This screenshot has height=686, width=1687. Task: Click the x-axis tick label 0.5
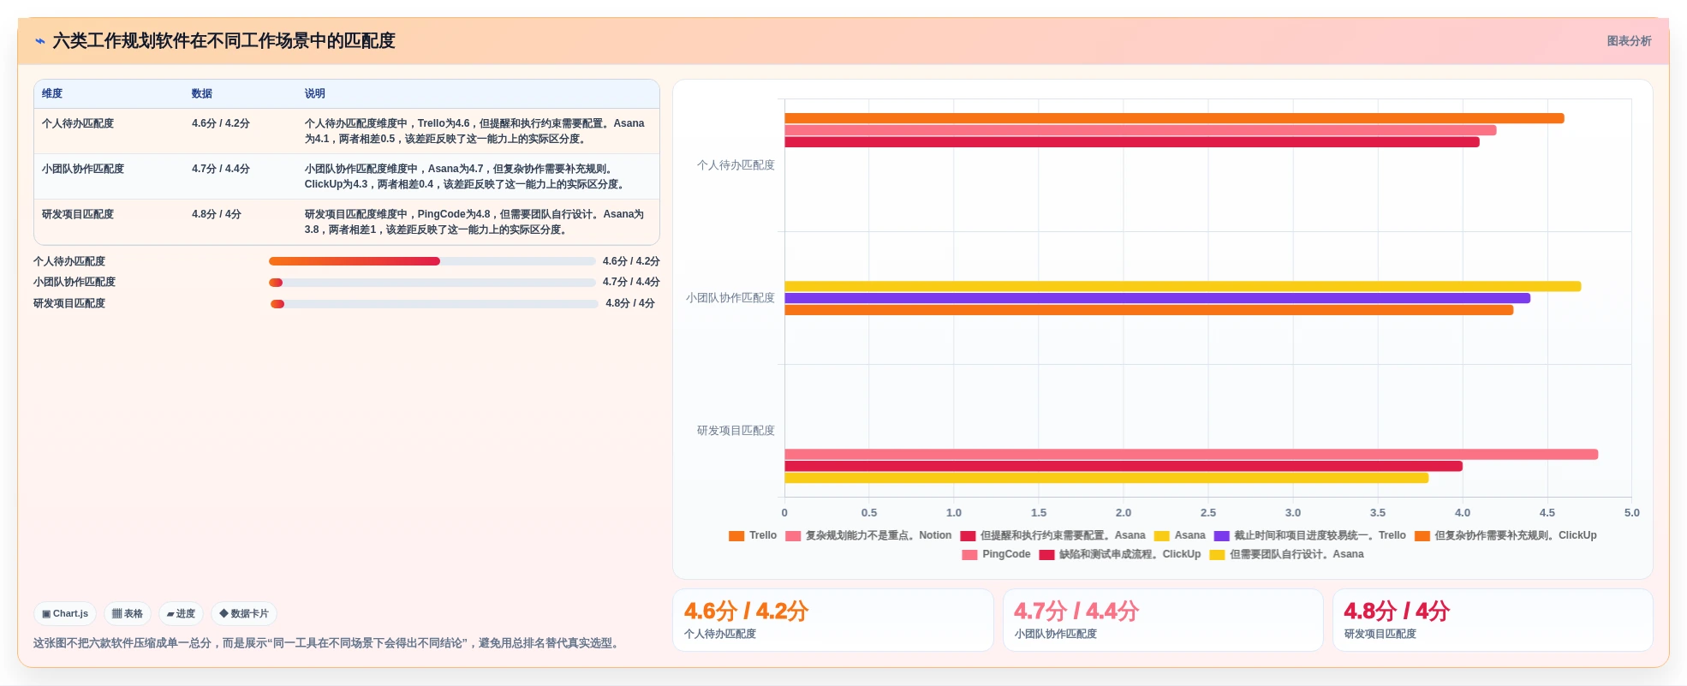coord(869,513)
